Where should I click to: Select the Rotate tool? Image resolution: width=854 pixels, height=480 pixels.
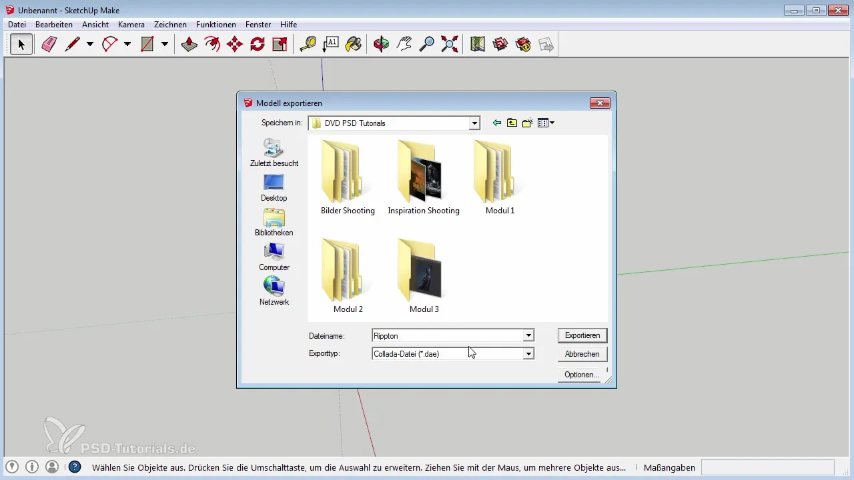pos(258,45)
